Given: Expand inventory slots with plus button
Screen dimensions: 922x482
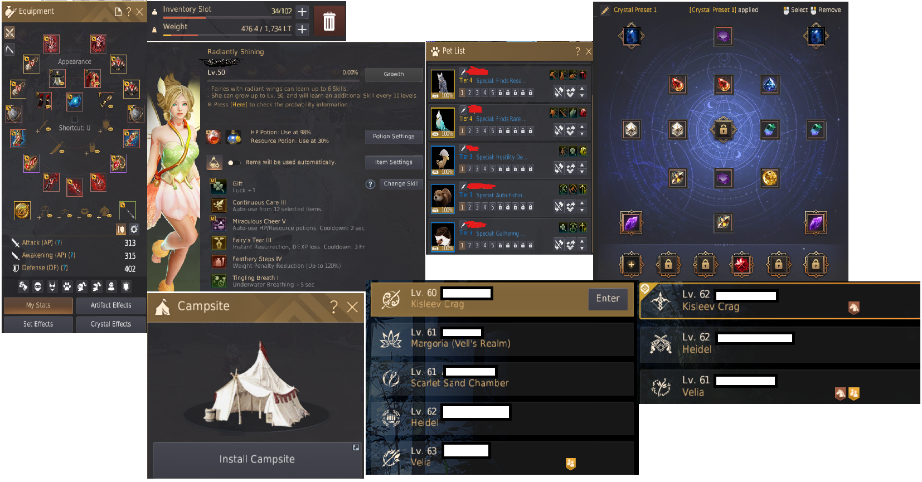Looking at the screenshot, I should 302,12.
